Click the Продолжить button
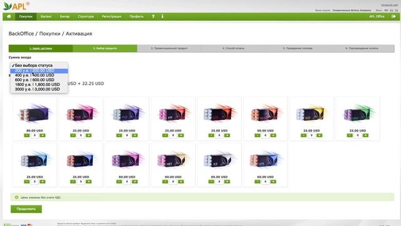 26,209
